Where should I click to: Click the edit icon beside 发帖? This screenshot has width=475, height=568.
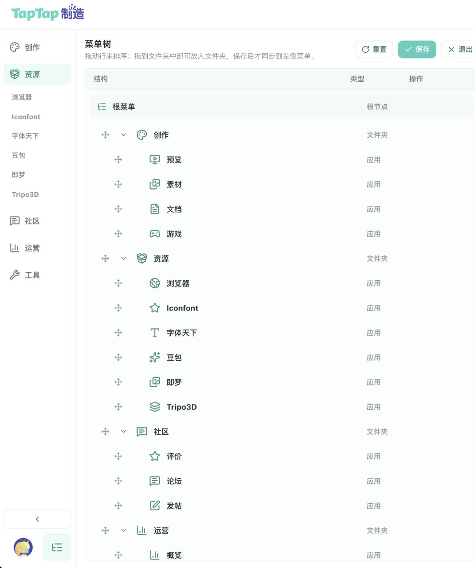[x=155, y=506]
